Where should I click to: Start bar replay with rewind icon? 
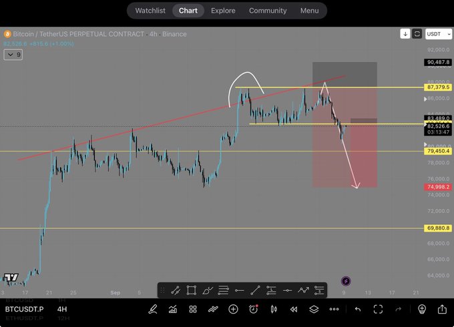pyautogui.click(x=294, y=310)
